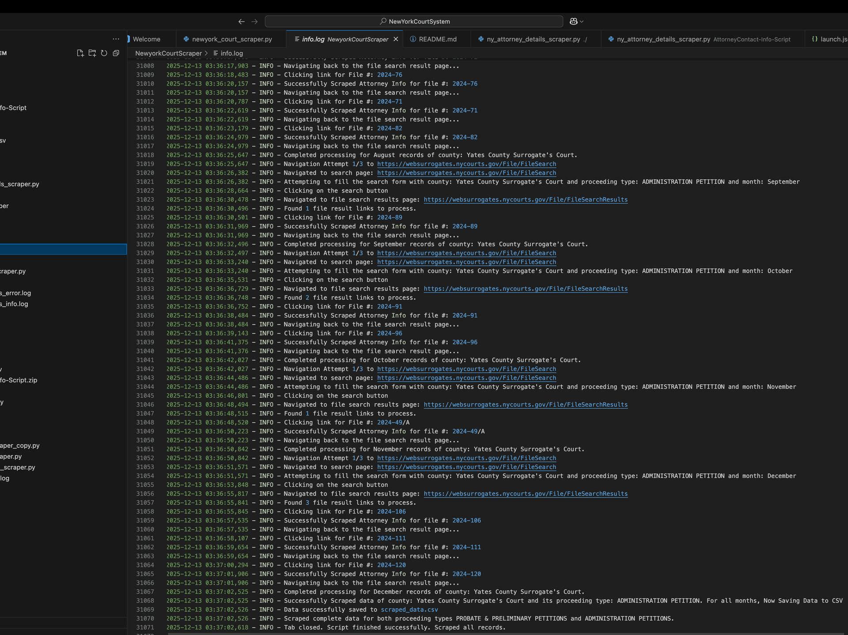Click line number 31018 in the gutter
This screenshot has height=635, width=848.
tap(145, 155)
